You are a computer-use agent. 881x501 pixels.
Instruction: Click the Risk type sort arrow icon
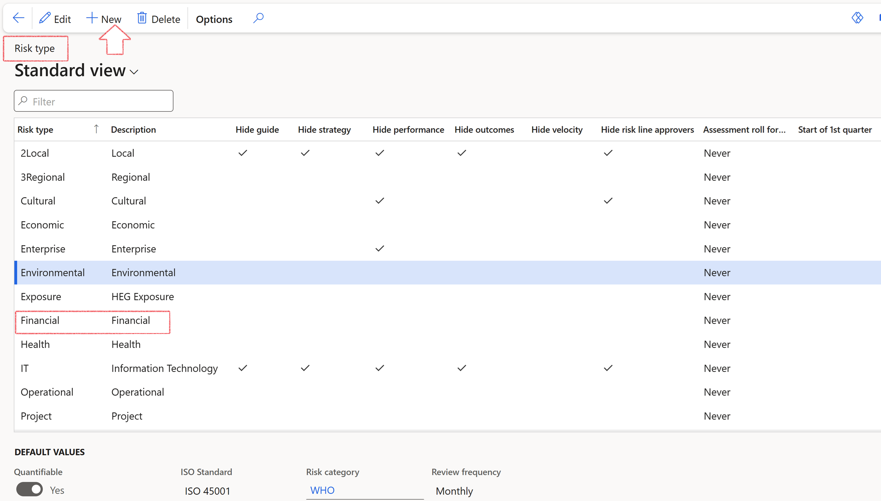pos(96,129)
